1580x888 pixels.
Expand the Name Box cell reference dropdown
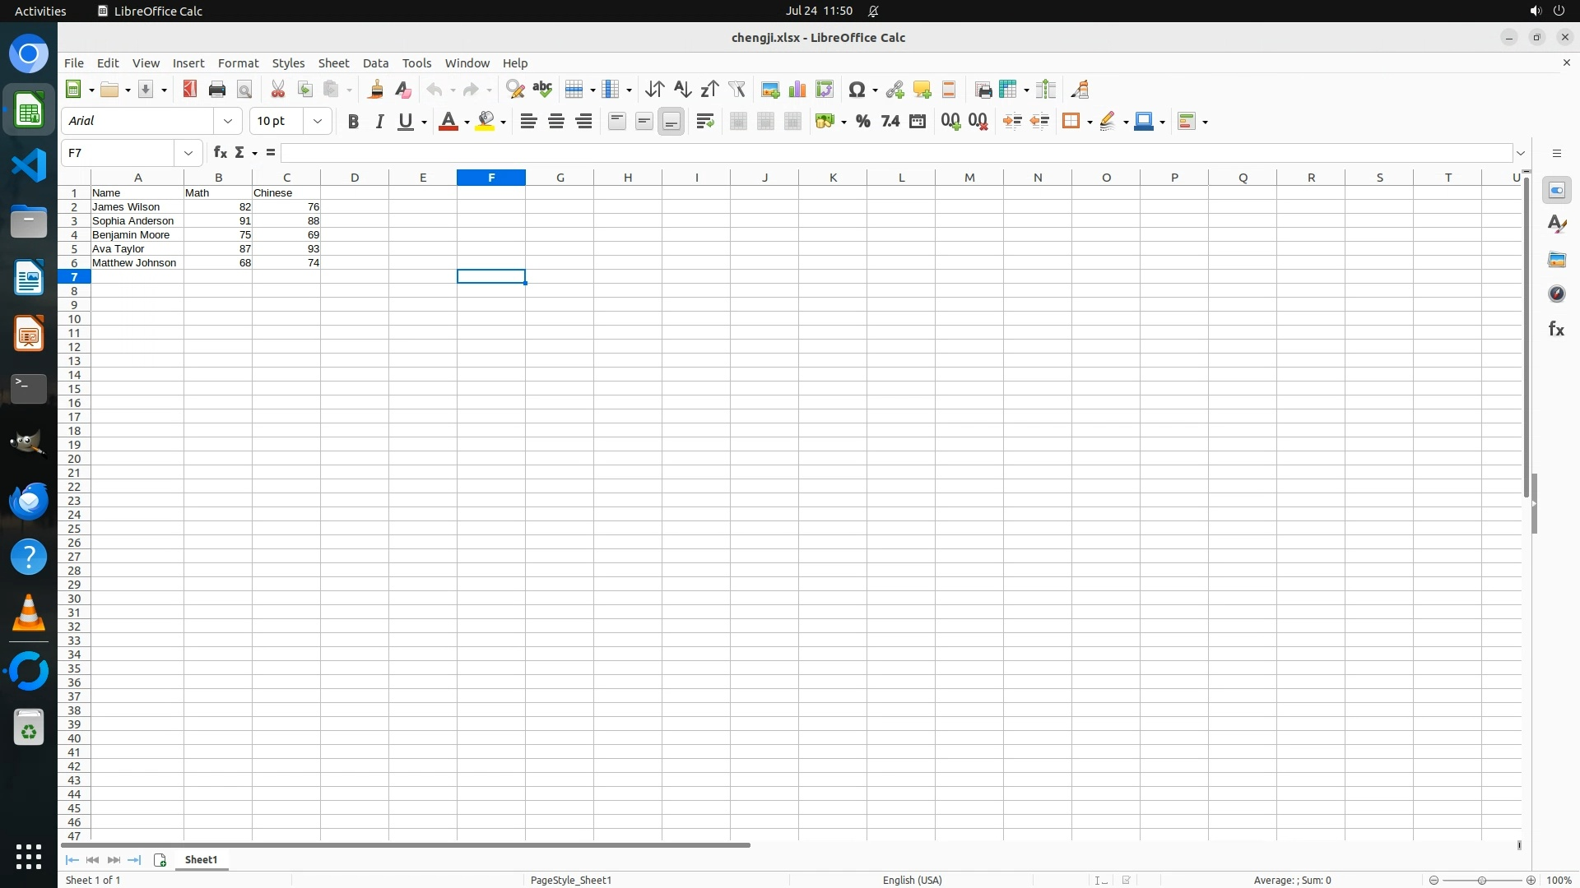[x=188, y=153]
